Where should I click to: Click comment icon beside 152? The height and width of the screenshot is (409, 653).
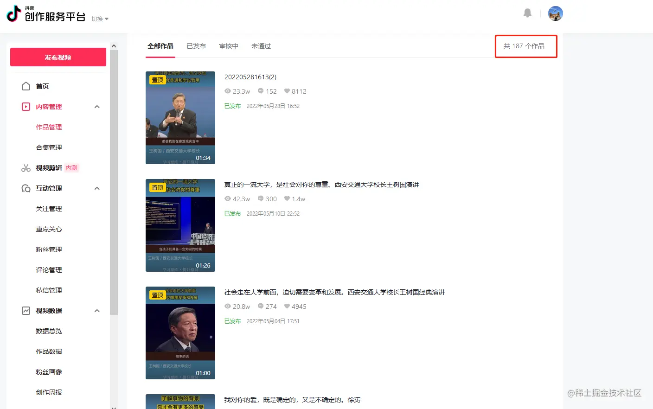261,91
